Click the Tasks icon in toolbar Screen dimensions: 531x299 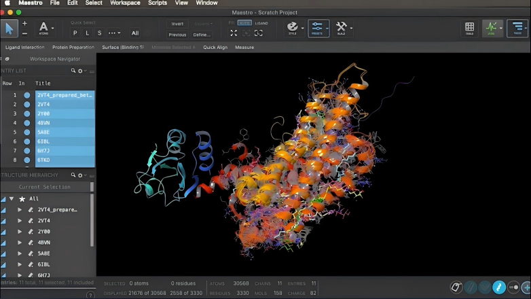pos(517,28)
